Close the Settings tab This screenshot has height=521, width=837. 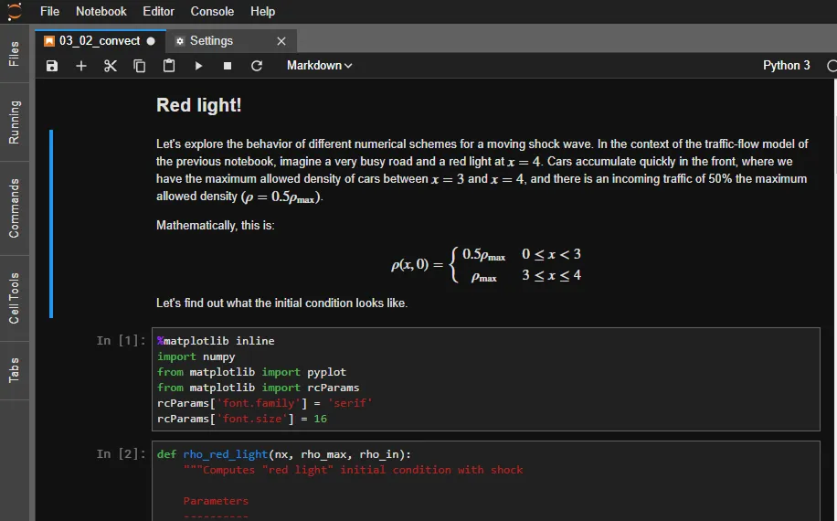(x=281, y=41)
